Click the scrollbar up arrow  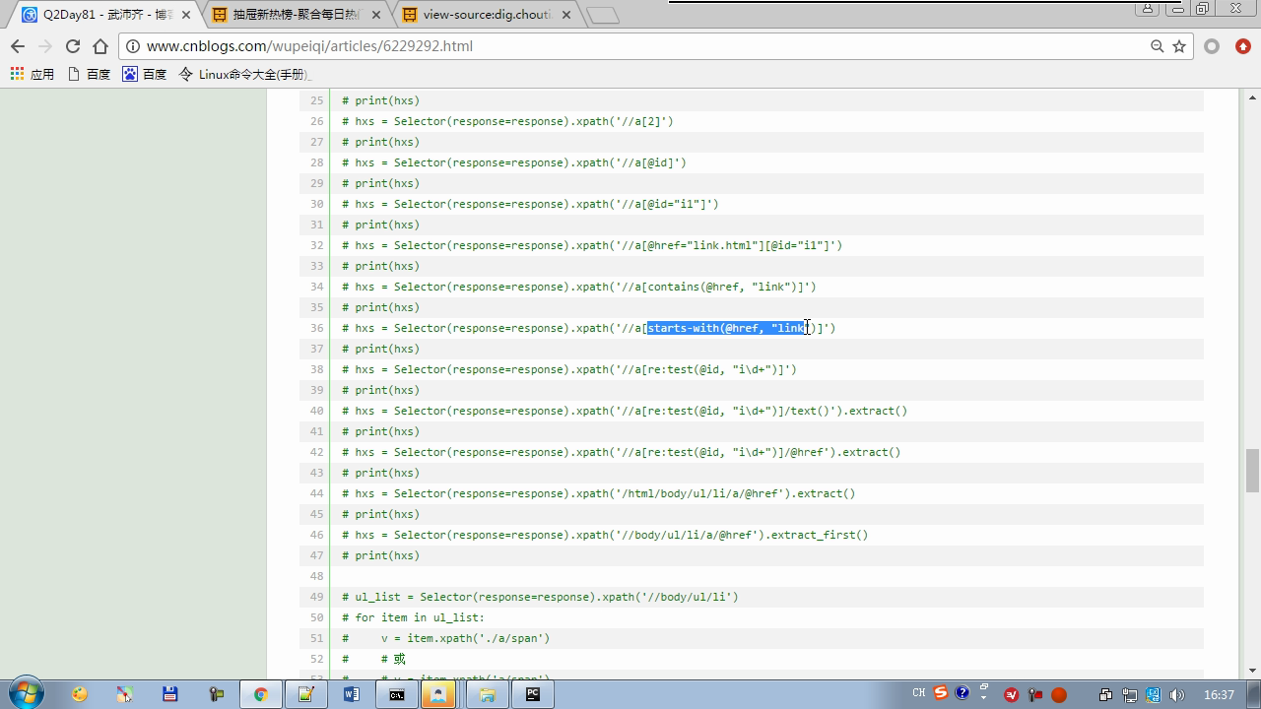click(x=1252, y=97)
